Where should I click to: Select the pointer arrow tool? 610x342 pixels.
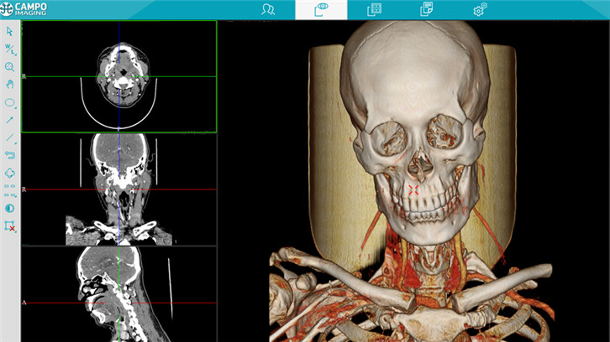click(x=10, y=31)
